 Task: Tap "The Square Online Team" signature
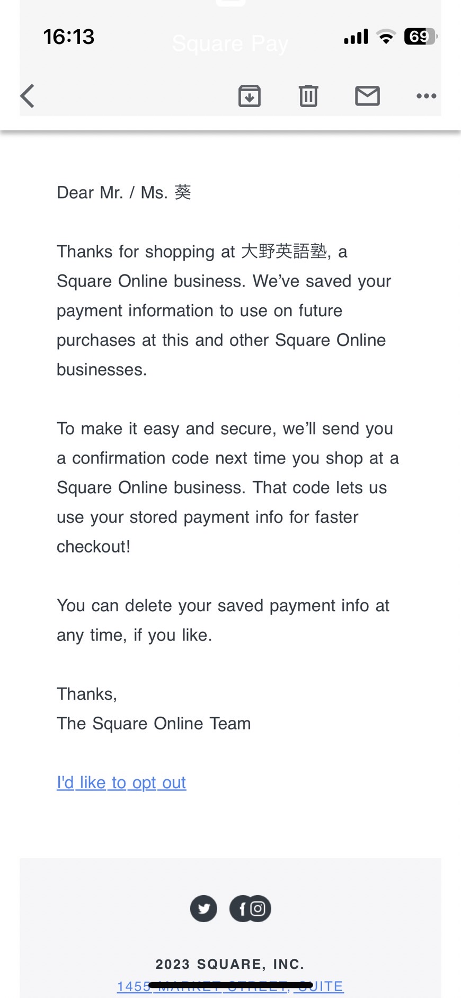click(x=154, y=724)
